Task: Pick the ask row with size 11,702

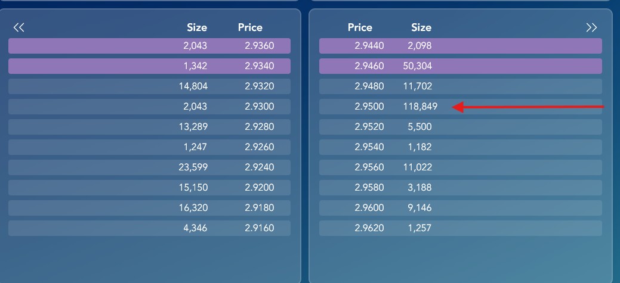Action: pyautogui.click(x=461, y=86)
